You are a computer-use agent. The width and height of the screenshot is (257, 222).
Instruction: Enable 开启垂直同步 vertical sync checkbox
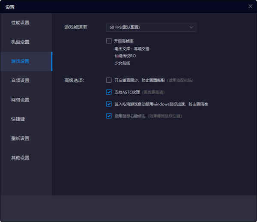(x=109, y=80)
